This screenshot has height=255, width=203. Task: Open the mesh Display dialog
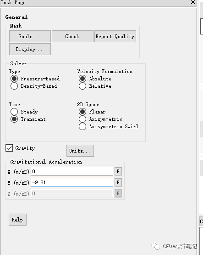pos(30,49)
